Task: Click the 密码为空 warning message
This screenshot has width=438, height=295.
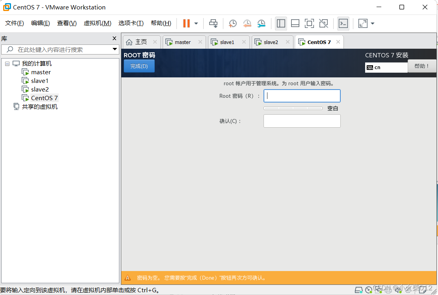Action: tap(201, 278)
